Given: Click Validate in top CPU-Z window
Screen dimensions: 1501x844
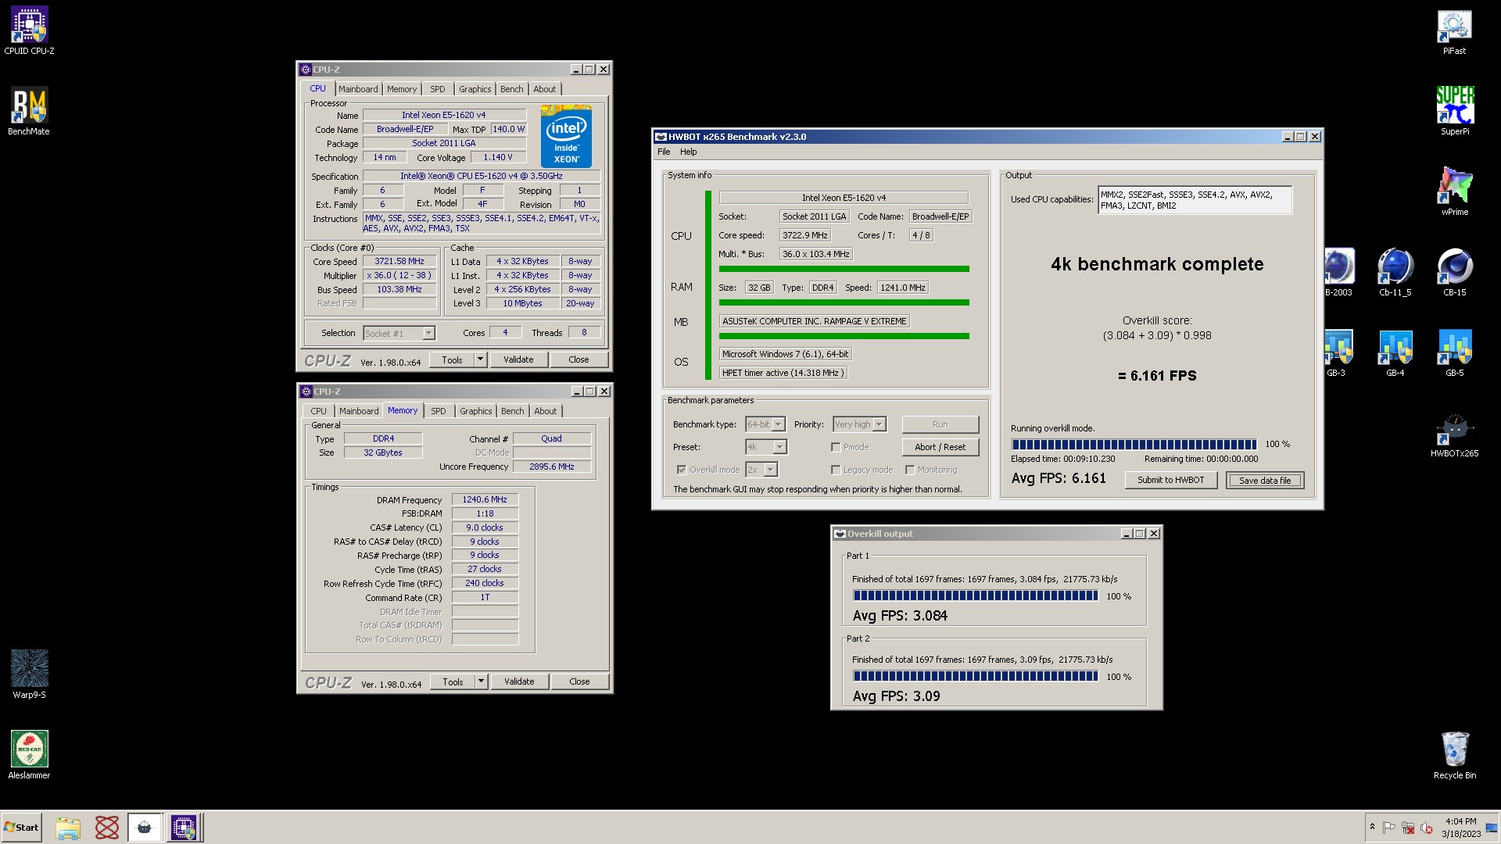Looking at the screenshot, I should (x=518, y=359).
